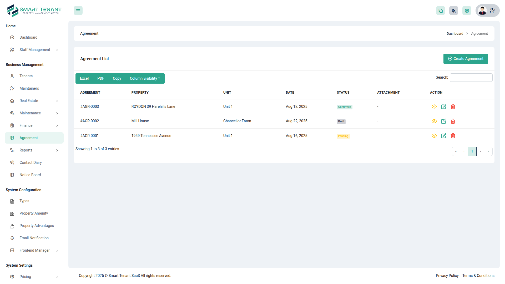Expand the Reports submenu
Image resolution: width=505 pixels, height=284 pixels.
pyautogui.click(x=26, y=150)
